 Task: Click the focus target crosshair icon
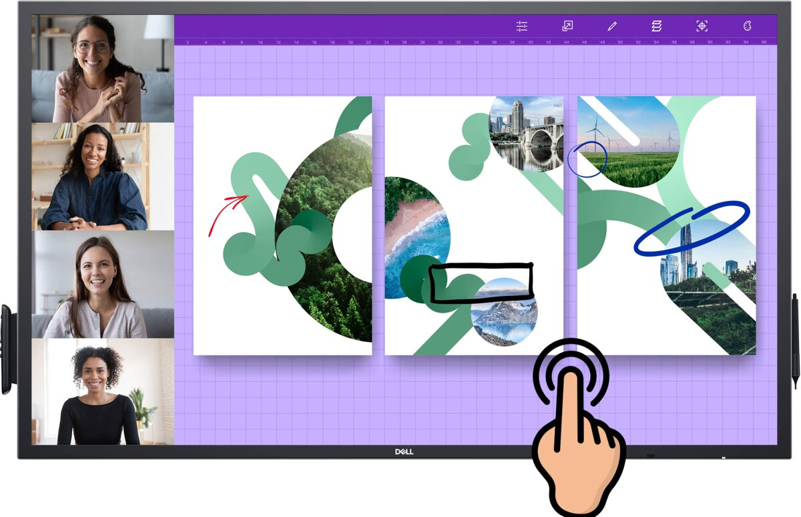(x=702, y=26)
